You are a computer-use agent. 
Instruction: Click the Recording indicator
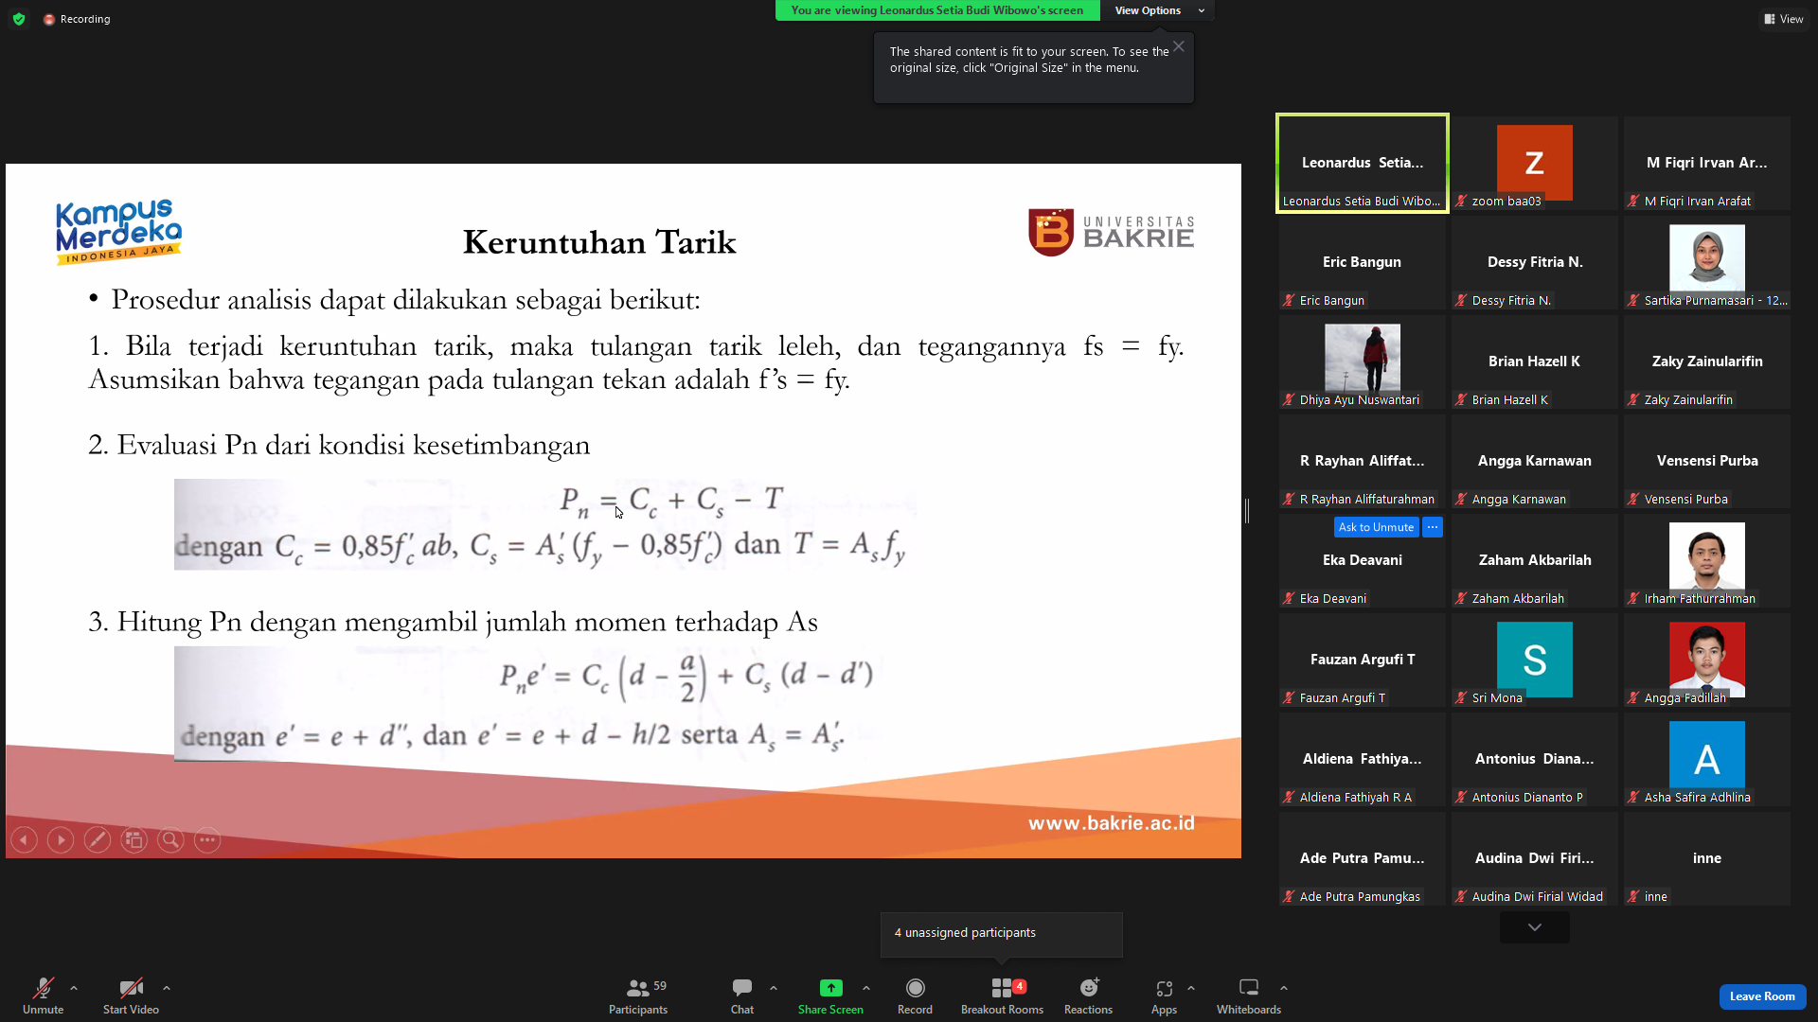pyautogui.click(x=77, y=19)
